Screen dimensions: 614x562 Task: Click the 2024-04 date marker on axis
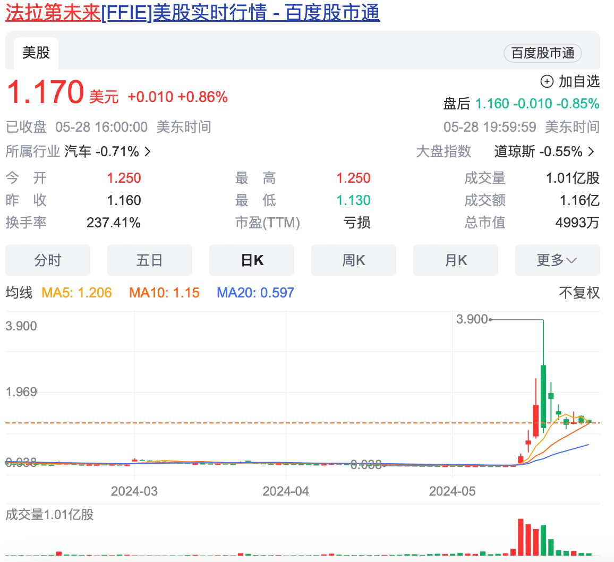point(286,491)
